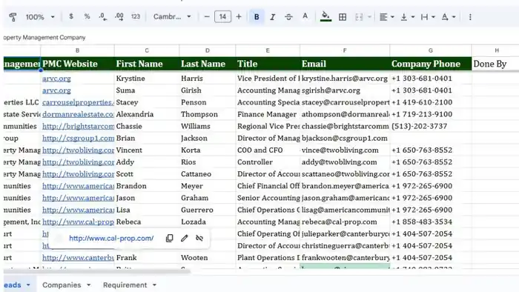Select email cell rebeca@cal-prop.com
The image size is (519, 292).
(x=345, y=222)
